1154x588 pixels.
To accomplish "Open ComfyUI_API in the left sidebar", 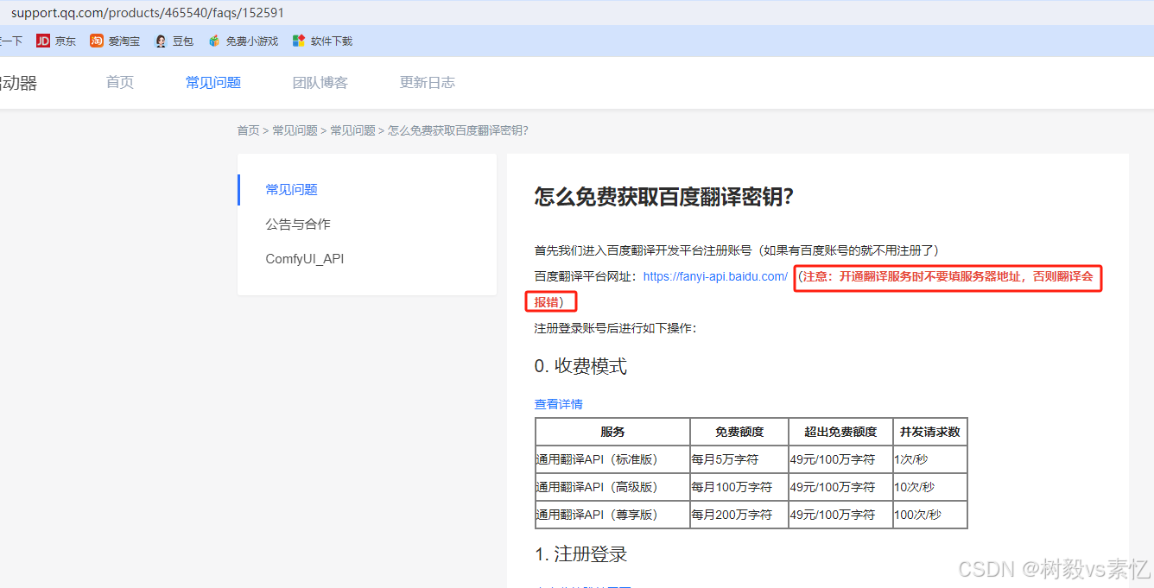I will [305, 259].
